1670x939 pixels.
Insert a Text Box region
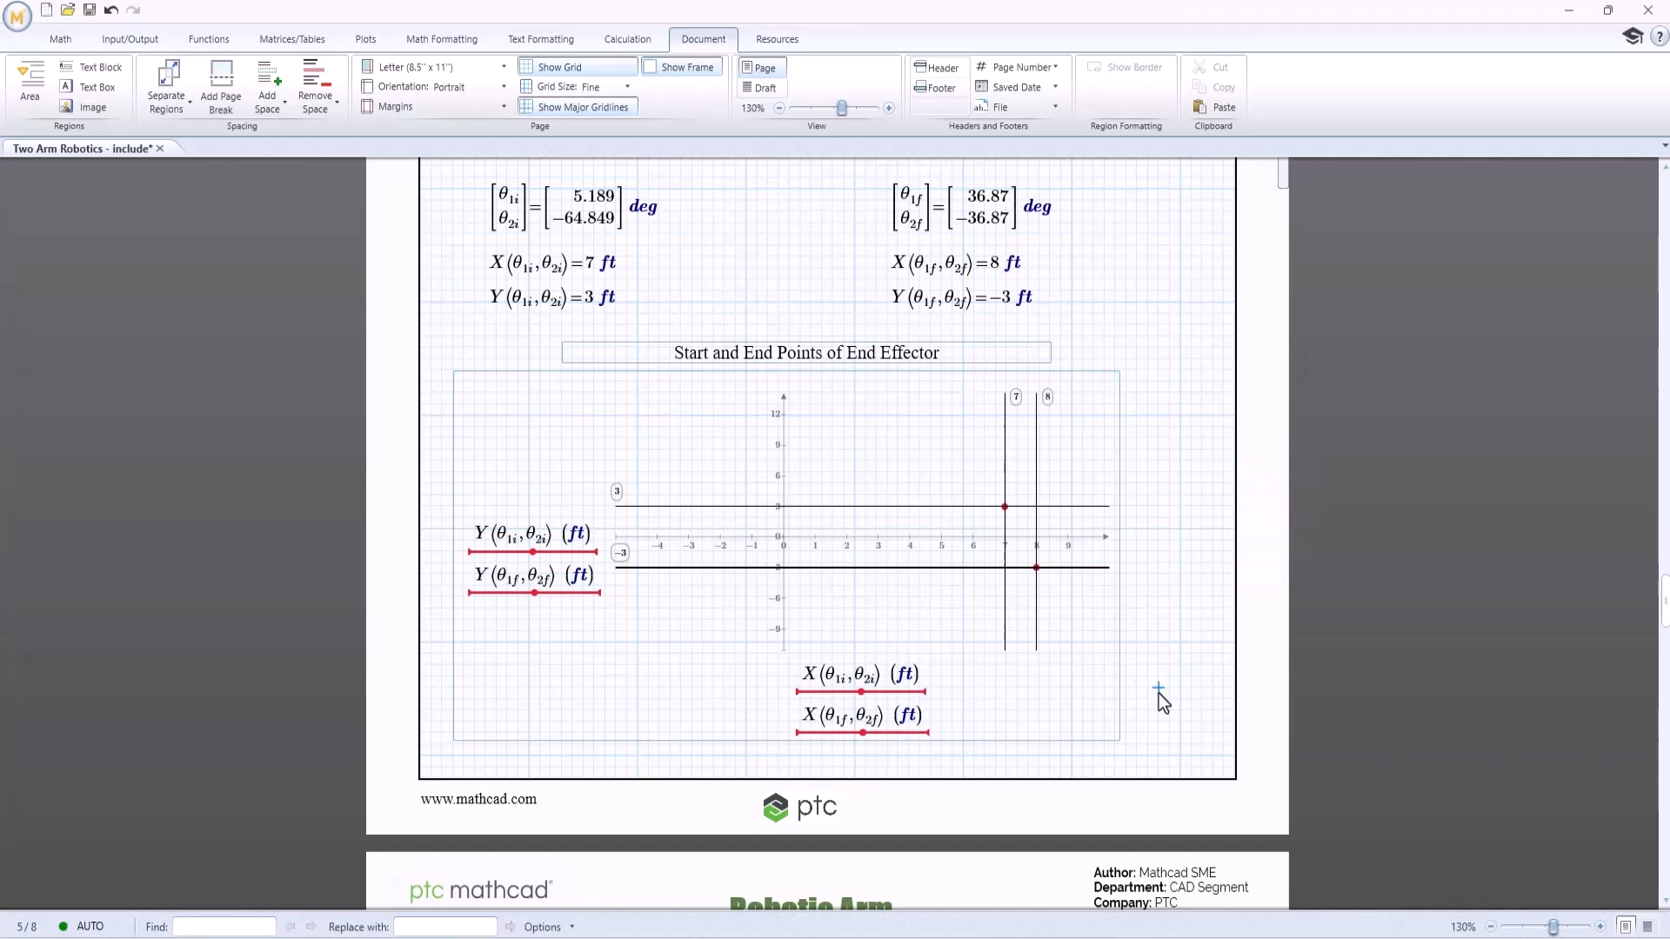tap(88, 87)
